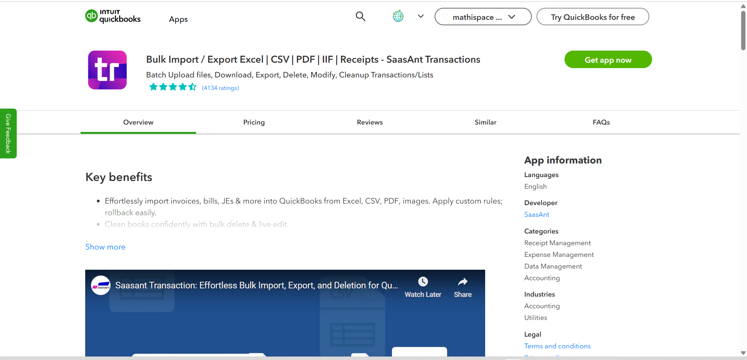The image size is (747, 360).
Task: Click Accounting under Categories
Action: pos(542,278)
